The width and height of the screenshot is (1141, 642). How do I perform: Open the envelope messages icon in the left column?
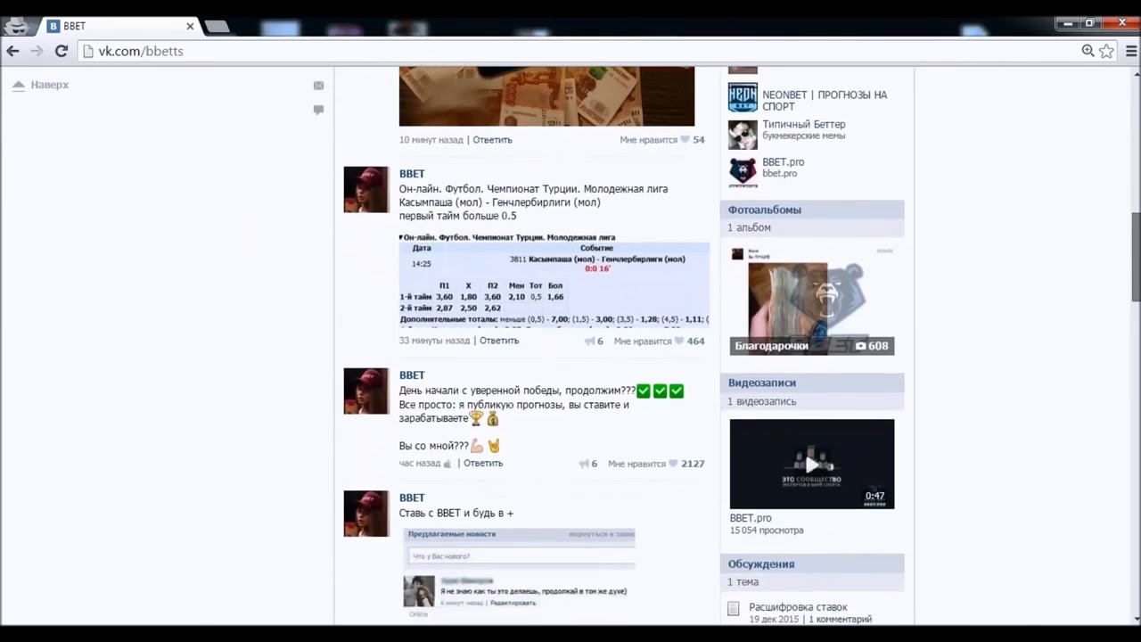pyautogui.click(x=318, y=86)
